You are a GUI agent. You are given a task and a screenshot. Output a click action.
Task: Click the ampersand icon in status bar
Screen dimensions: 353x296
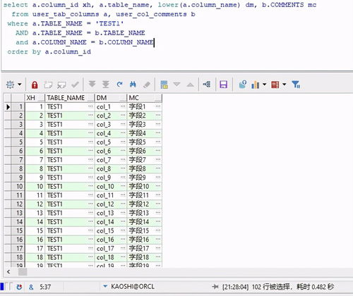click(31, 287)
